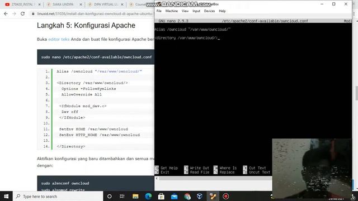Maximize the VirtualBox window
This screenshot has height=201, width=358.
(334, 4)
